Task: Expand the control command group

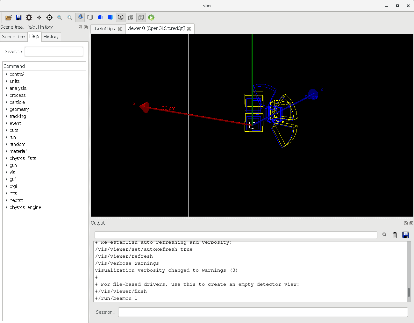Action: point(6,74)
